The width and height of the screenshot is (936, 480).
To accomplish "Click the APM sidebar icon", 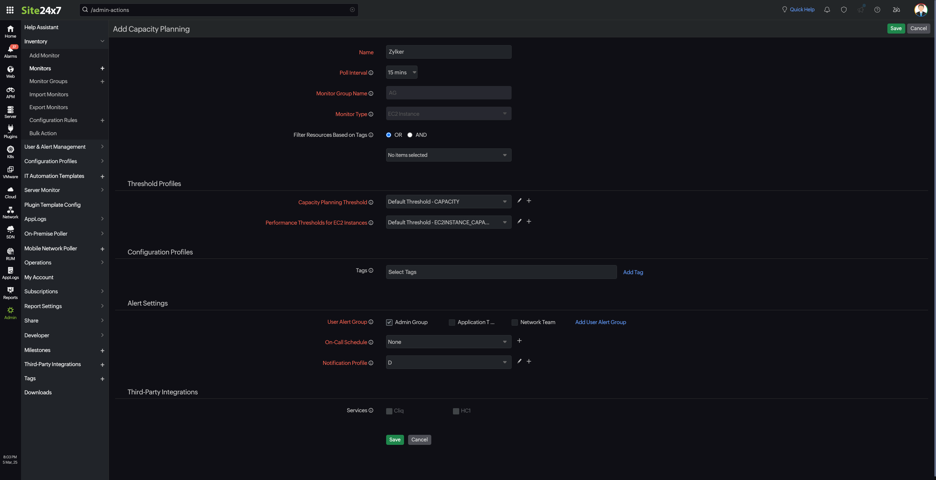I will point(10,92).
